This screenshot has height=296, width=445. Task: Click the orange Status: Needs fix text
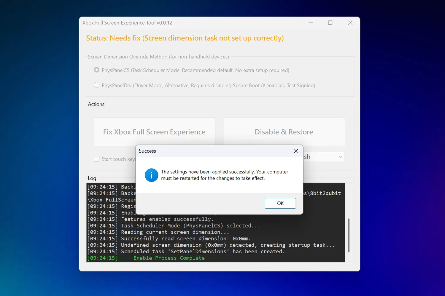(x=185, y=38)
